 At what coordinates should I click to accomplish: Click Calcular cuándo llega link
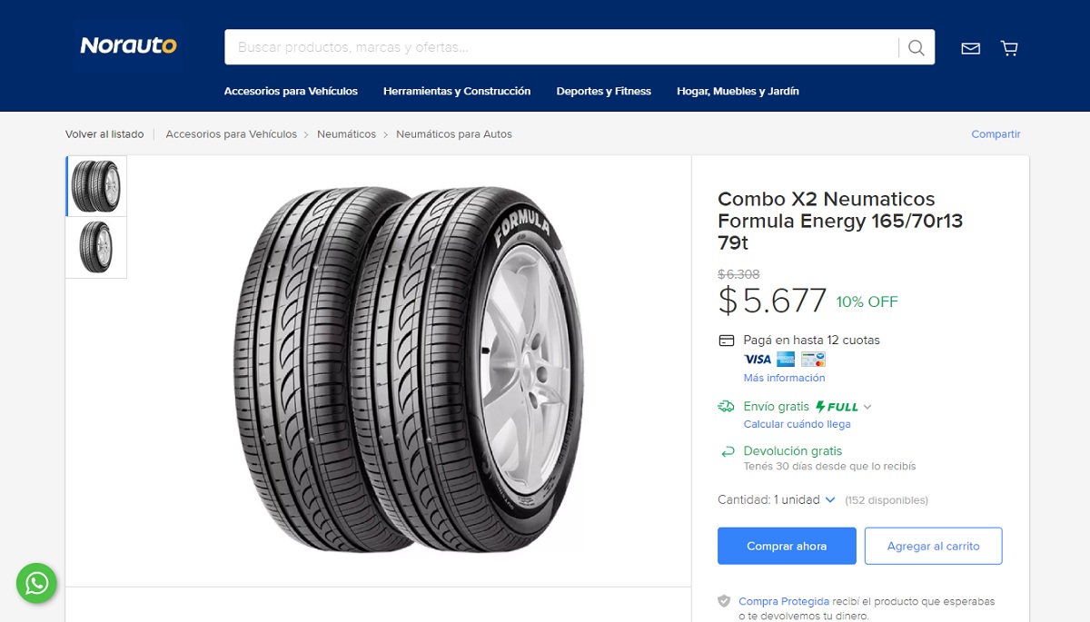(797, 424)
